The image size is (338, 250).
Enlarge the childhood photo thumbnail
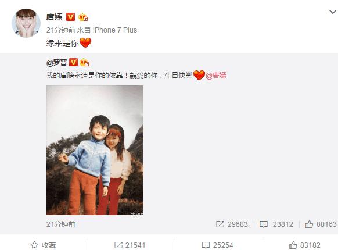click(x=95, y=150)
